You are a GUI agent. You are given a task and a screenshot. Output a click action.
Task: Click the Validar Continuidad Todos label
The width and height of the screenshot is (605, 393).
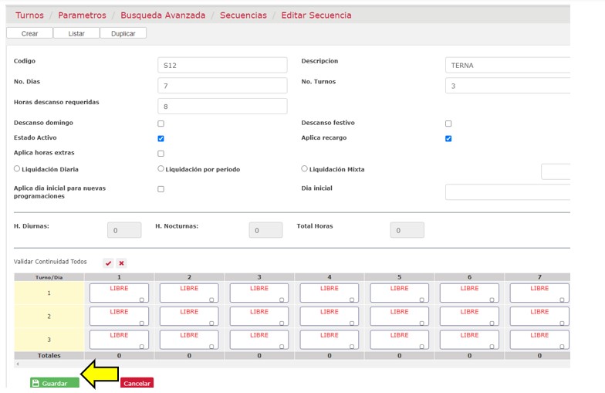coord(50,262)
